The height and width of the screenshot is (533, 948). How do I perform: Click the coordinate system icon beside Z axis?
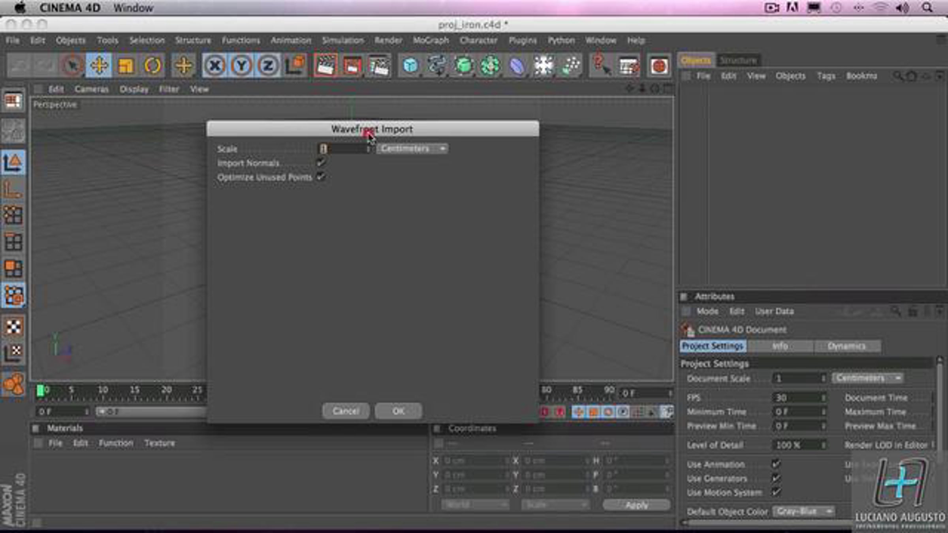tap(295, 65)
